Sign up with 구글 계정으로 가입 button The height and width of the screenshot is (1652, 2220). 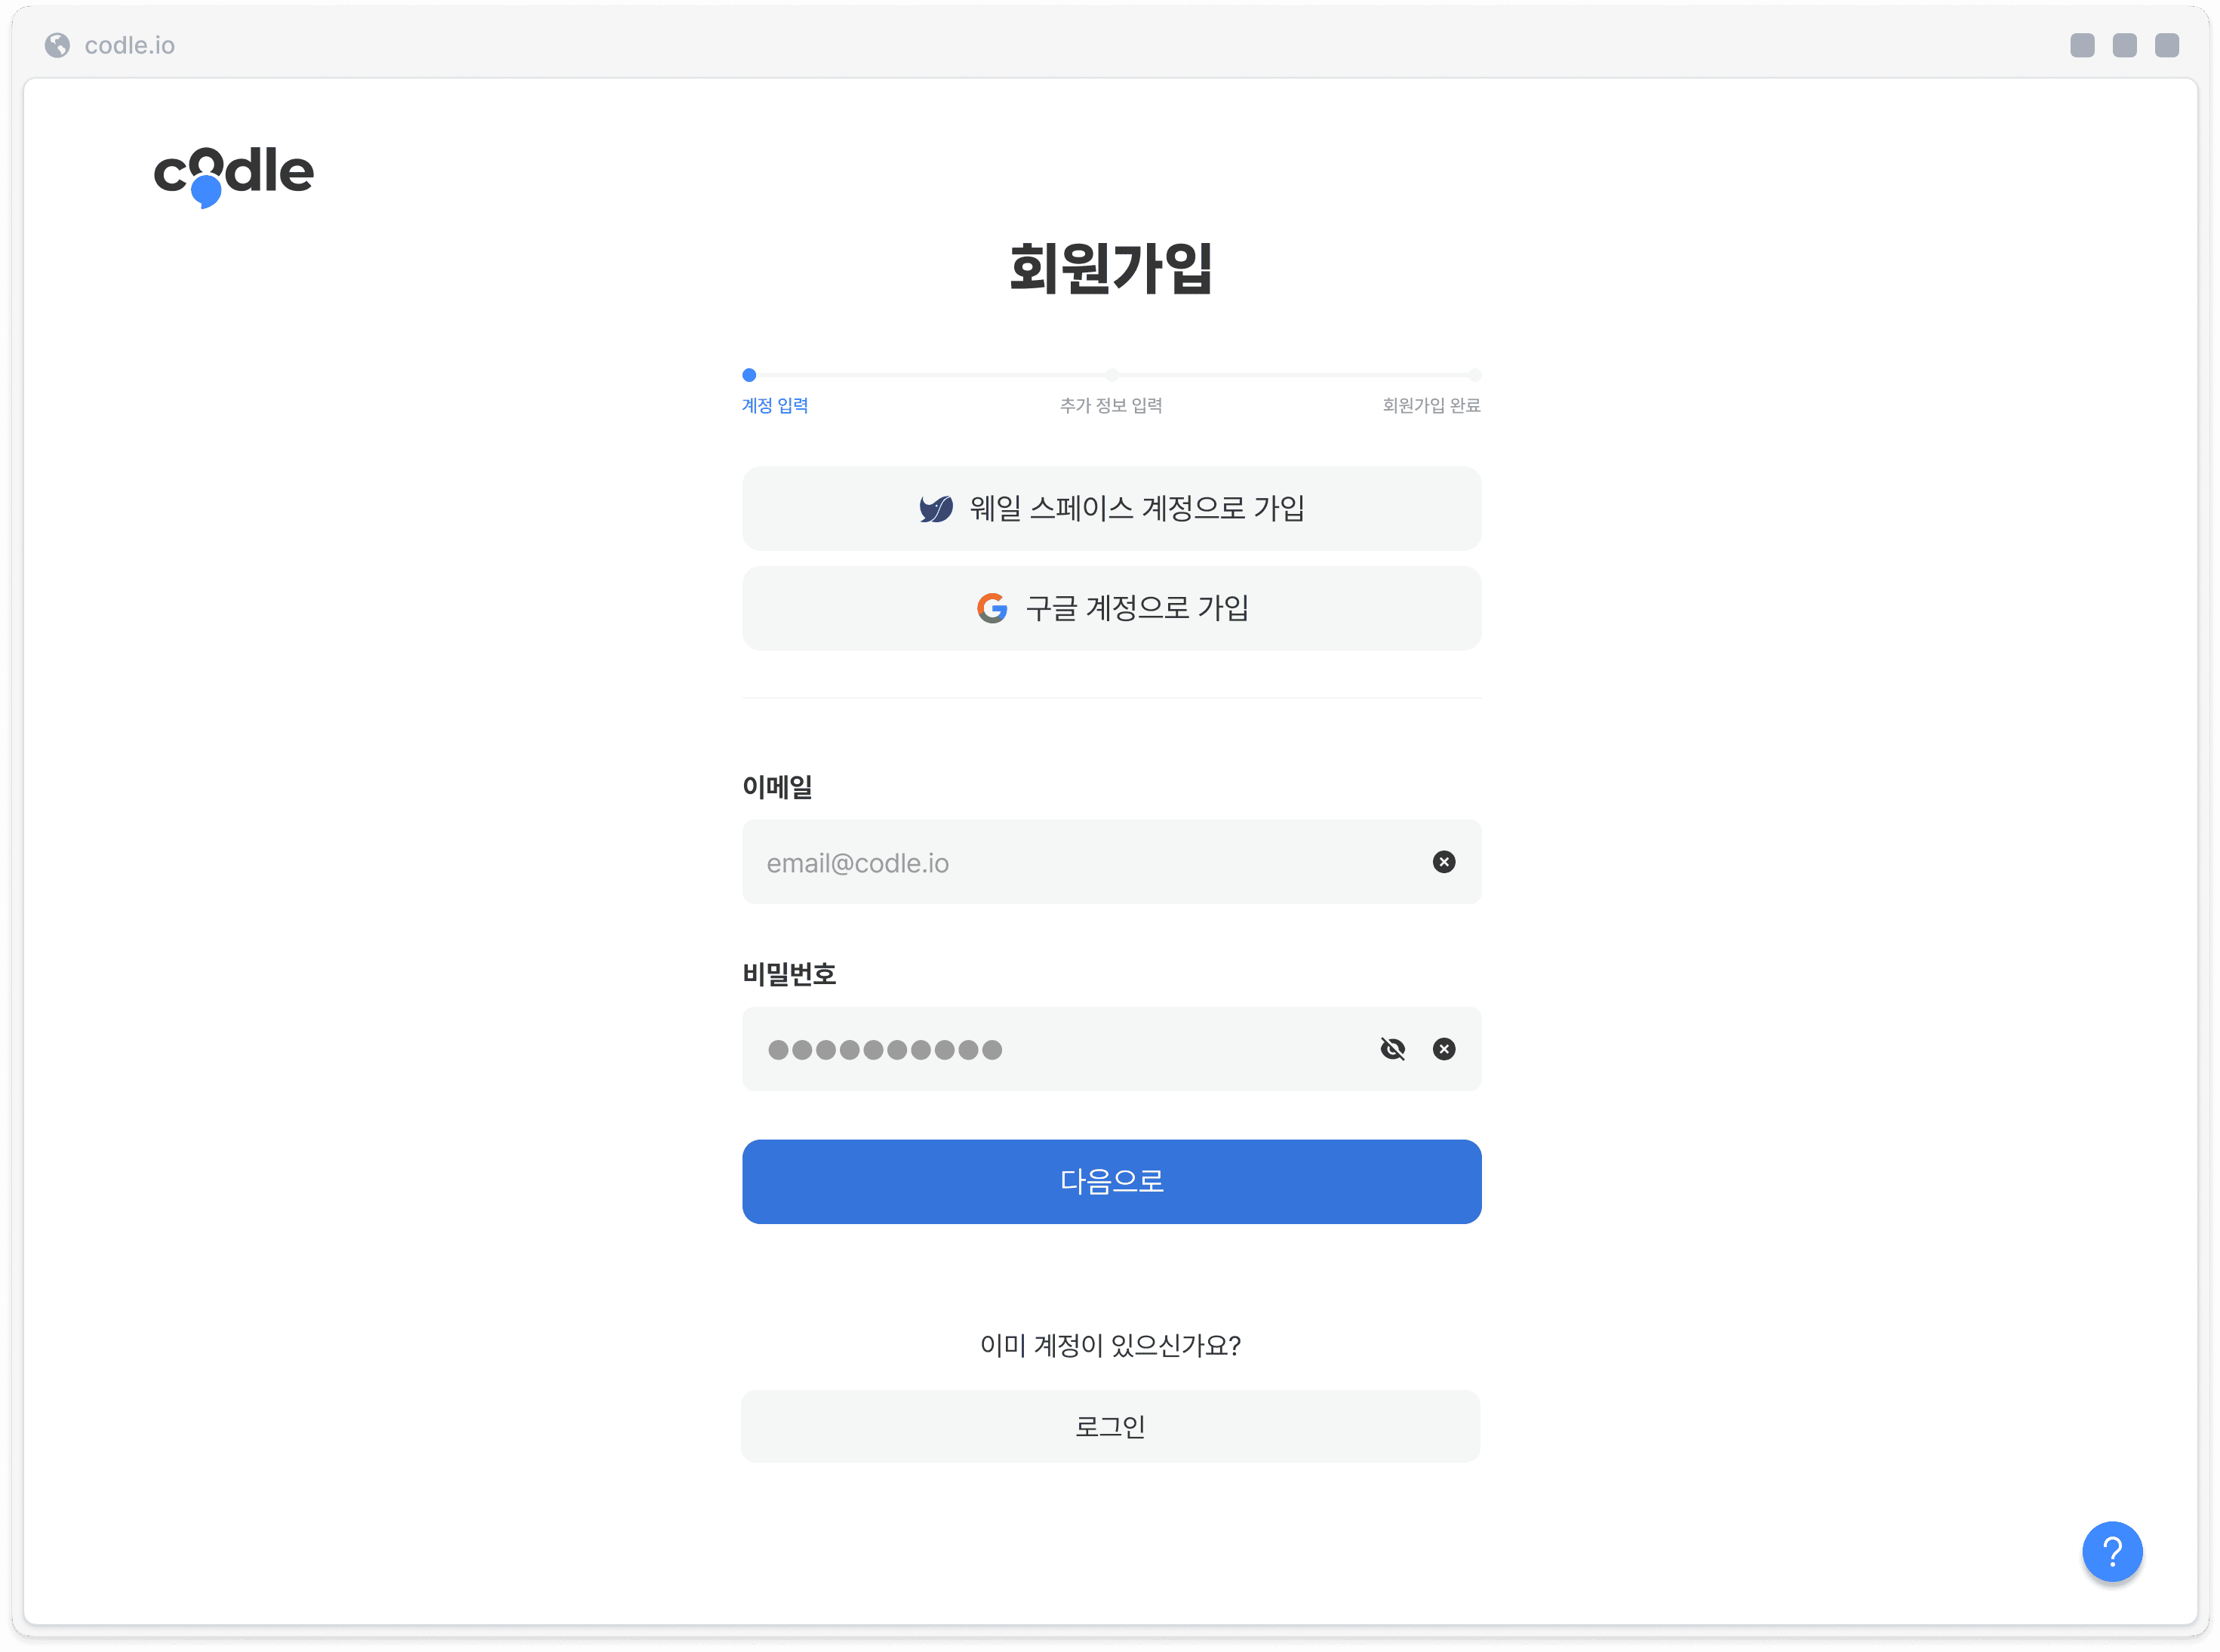point(1111,608)
